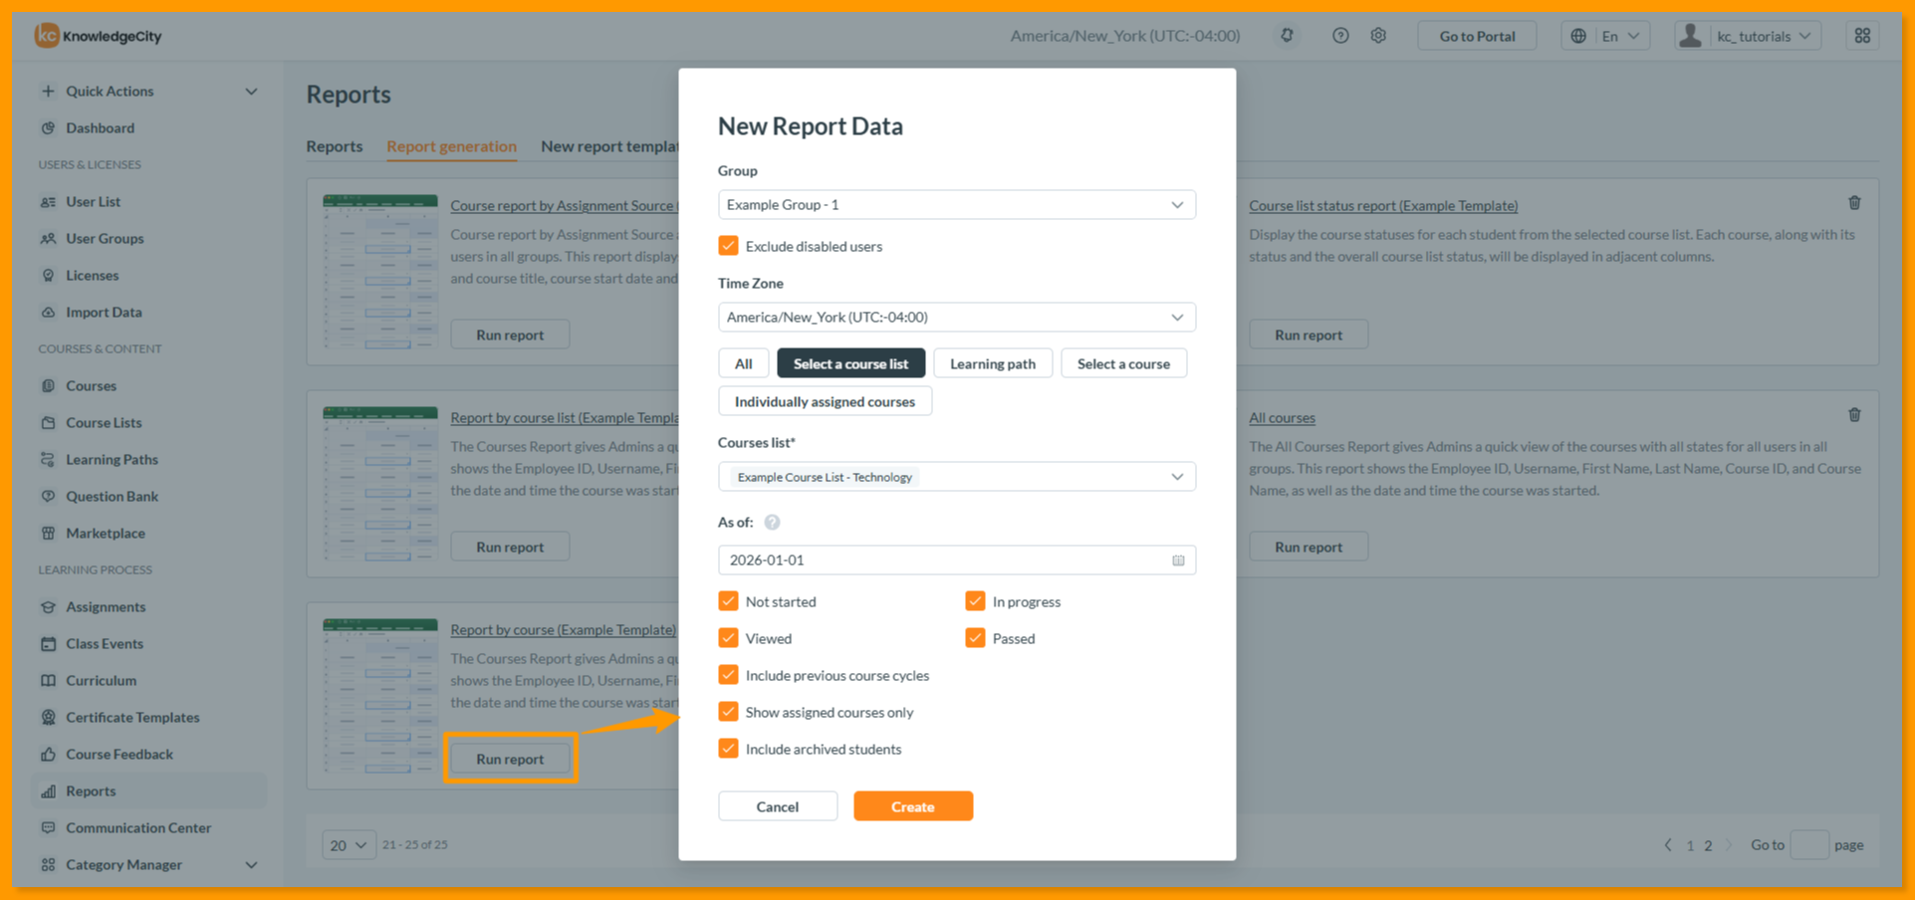Screen dimensions: 1915x900
Task: Toggle the In progress checkbox
Action: (975, 601)
